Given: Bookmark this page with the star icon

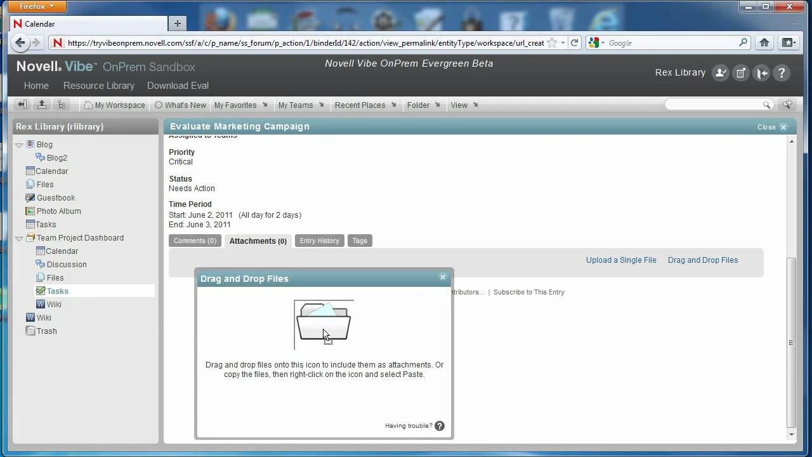Looking at the screenshot, I should click(x=552, y=43).
